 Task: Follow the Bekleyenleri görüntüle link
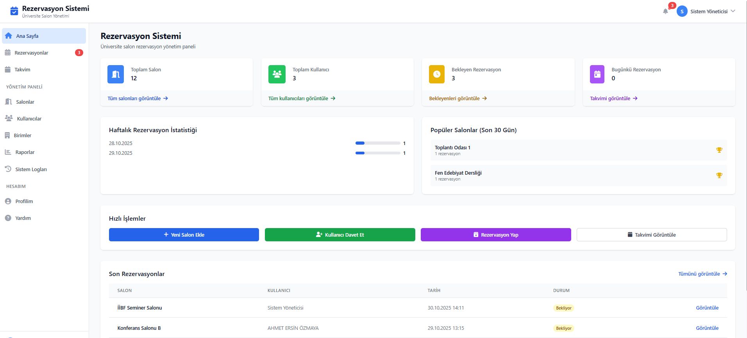point(458,98)
